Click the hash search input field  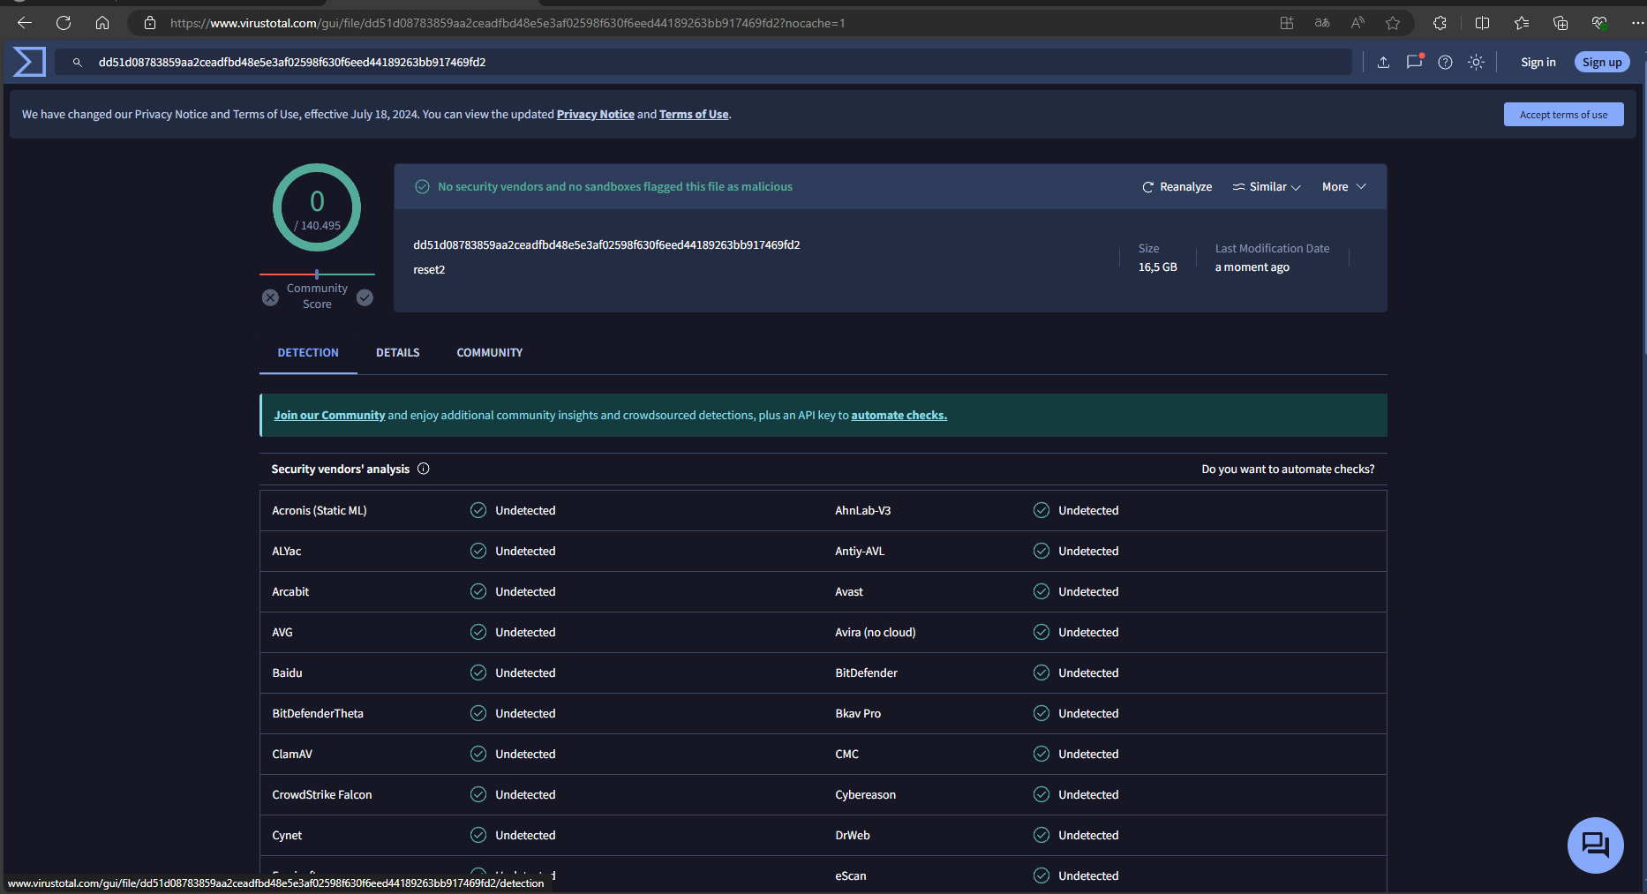pyautogui.click(x=703, y=62)
